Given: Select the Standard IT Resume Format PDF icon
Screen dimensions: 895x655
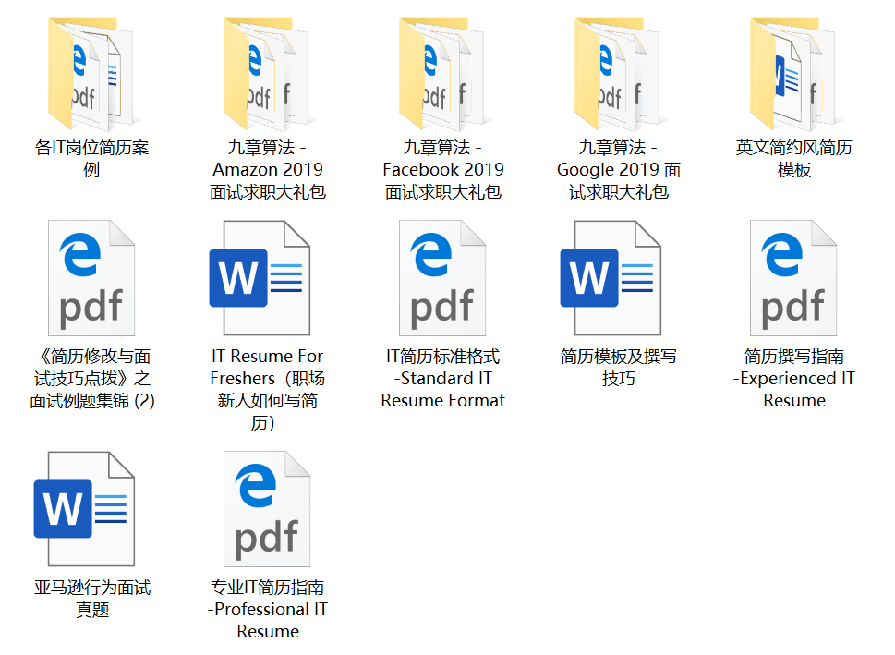Looking at the screenshot, I should point(442,278).
